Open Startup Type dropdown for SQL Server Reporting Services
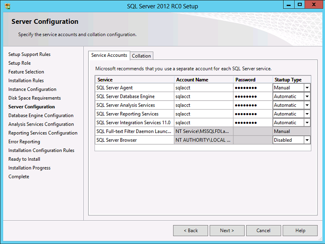This screenshot has height=244, width=325. tap(307, 114)
